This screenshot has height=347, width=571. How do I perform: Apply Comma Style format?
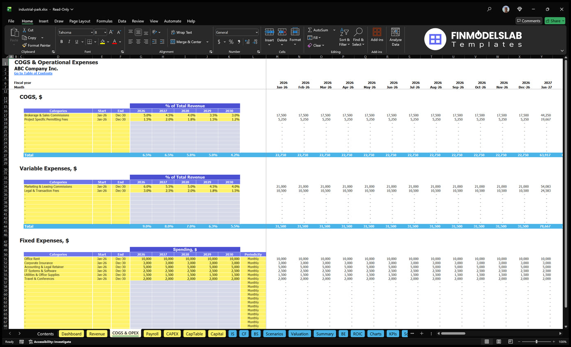pos(238,42)
